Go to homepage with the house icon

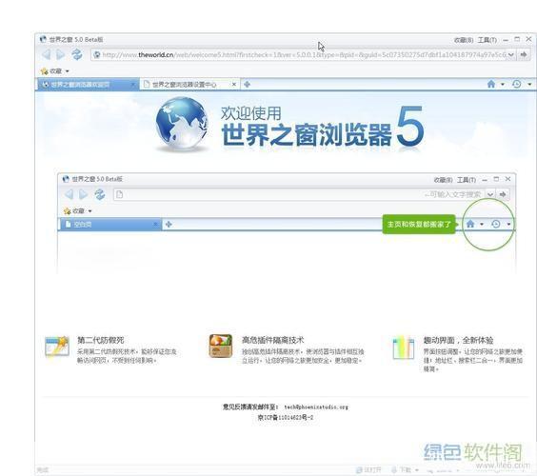(x=491, y=84)
